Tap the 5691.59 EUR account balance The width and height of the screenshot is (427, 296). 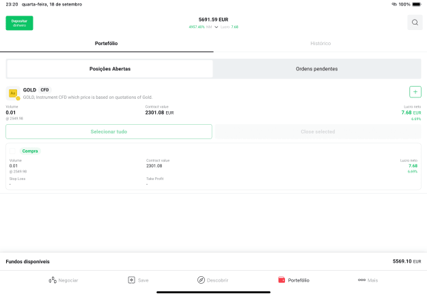click(x=213, y=20)
